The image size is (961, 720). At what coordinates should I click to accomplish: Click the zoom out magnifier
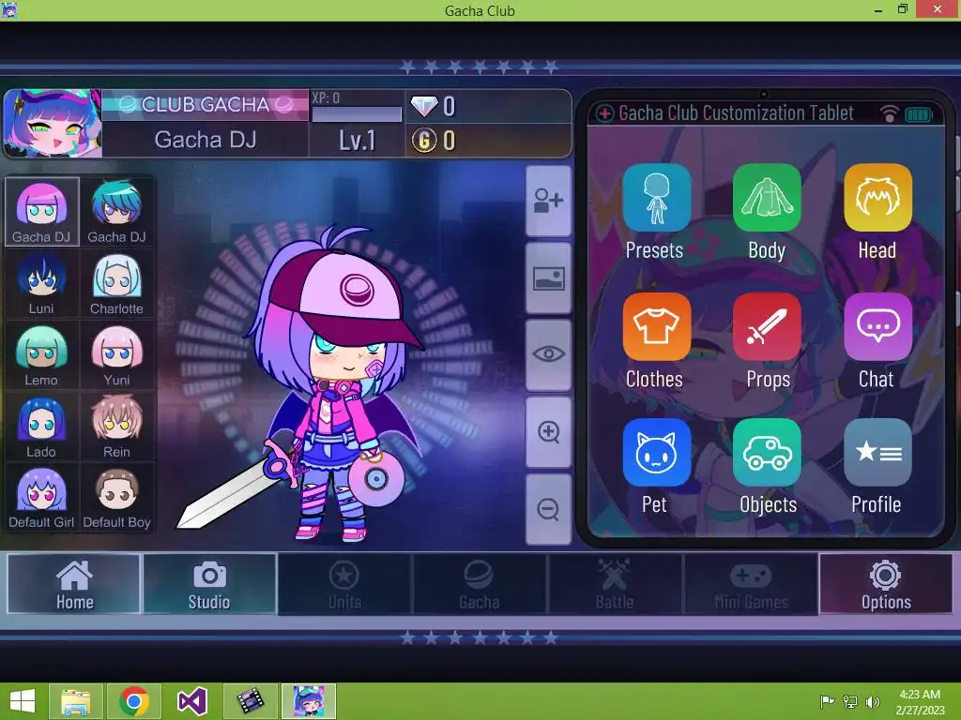tap(548, 509)
